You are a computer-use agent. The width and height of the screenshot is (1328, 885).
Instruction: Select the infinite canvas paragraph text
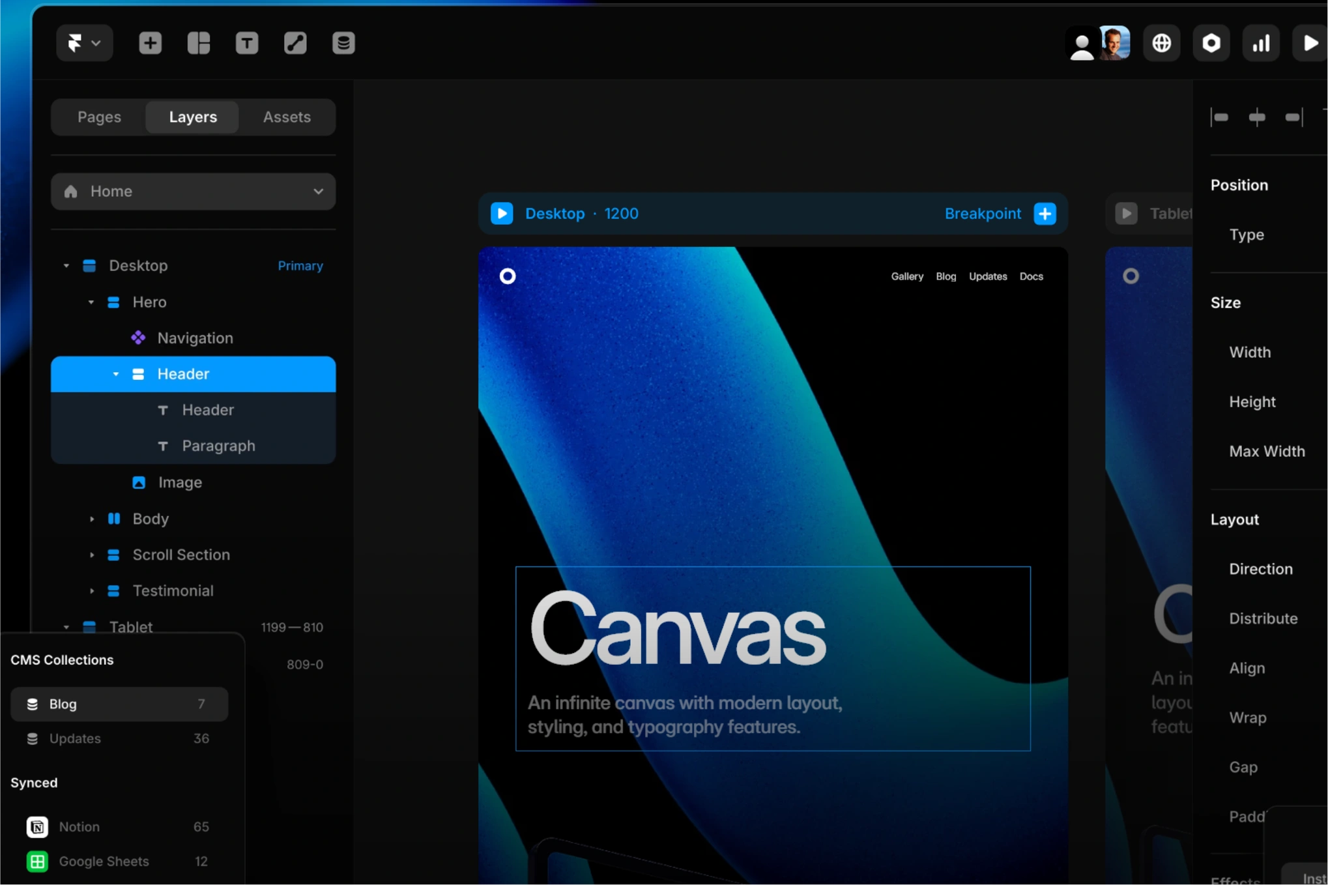685,715
